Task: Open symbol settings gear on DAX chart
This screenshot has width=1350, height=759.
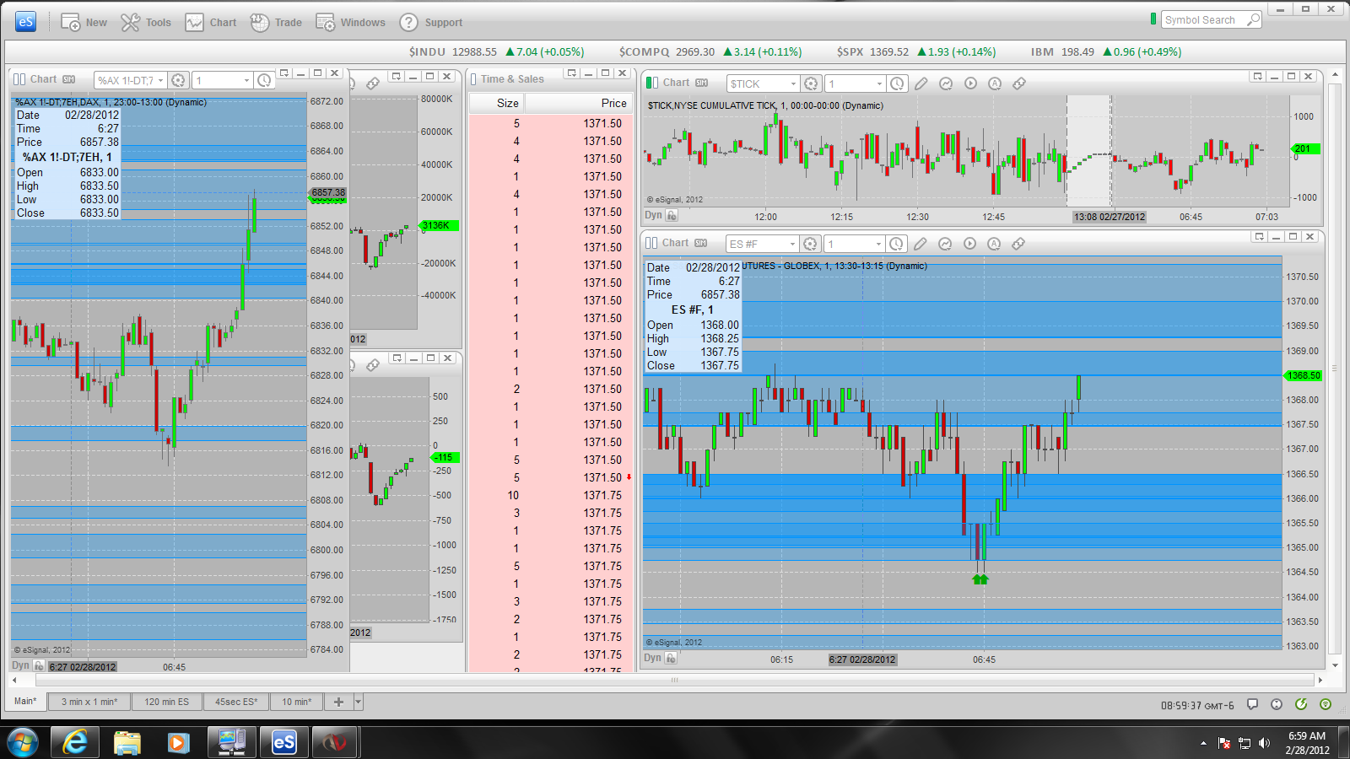Action: click(178, 80)
